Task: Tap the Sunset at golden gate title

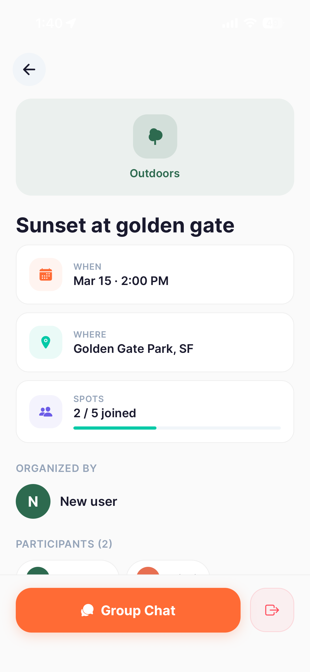Action: pos(125,225)
